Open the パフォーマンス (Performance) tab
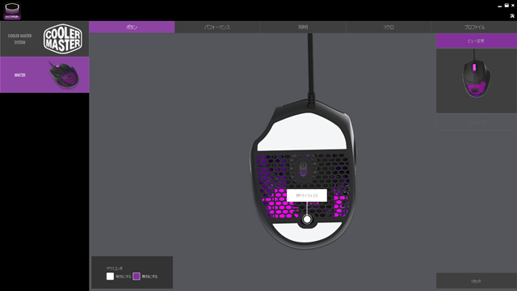This screenshot has width=517, height=291. pyautogui.click(x=217, y=27)
